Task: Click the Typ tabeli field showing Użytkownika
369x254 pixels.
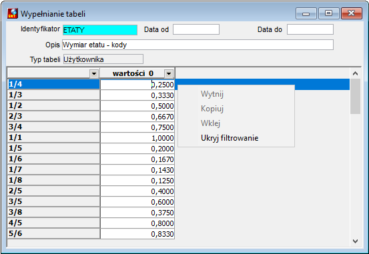Action: pyautogui.click(x=103, y=59)
